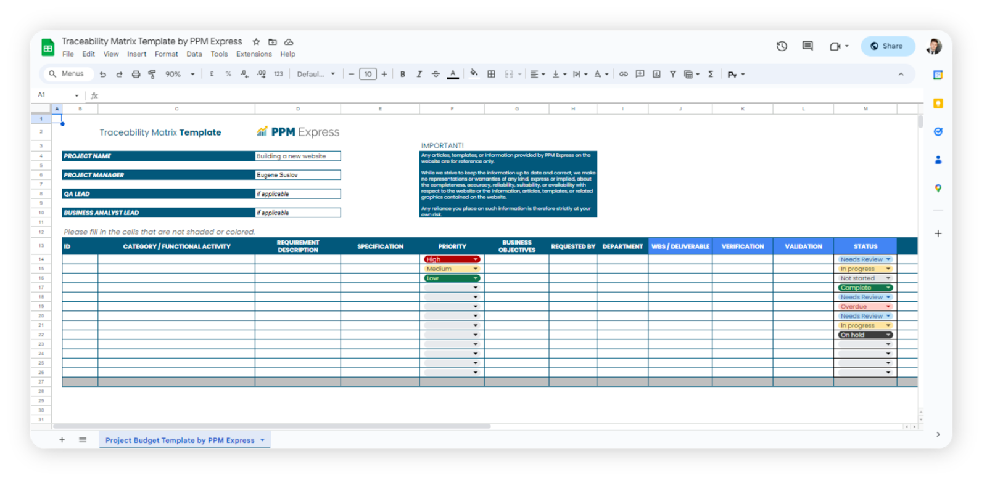Open the account profile picture
Image resolution: width=987 pixels, height=483 pixels.
click(x=934, y=46)
